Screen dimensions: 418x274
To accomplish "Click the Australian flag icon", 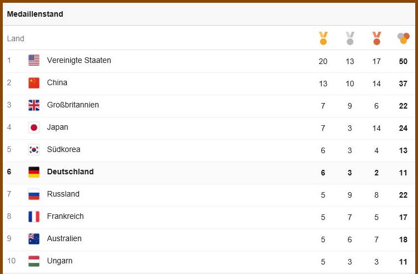I will [x=34, y=239].
